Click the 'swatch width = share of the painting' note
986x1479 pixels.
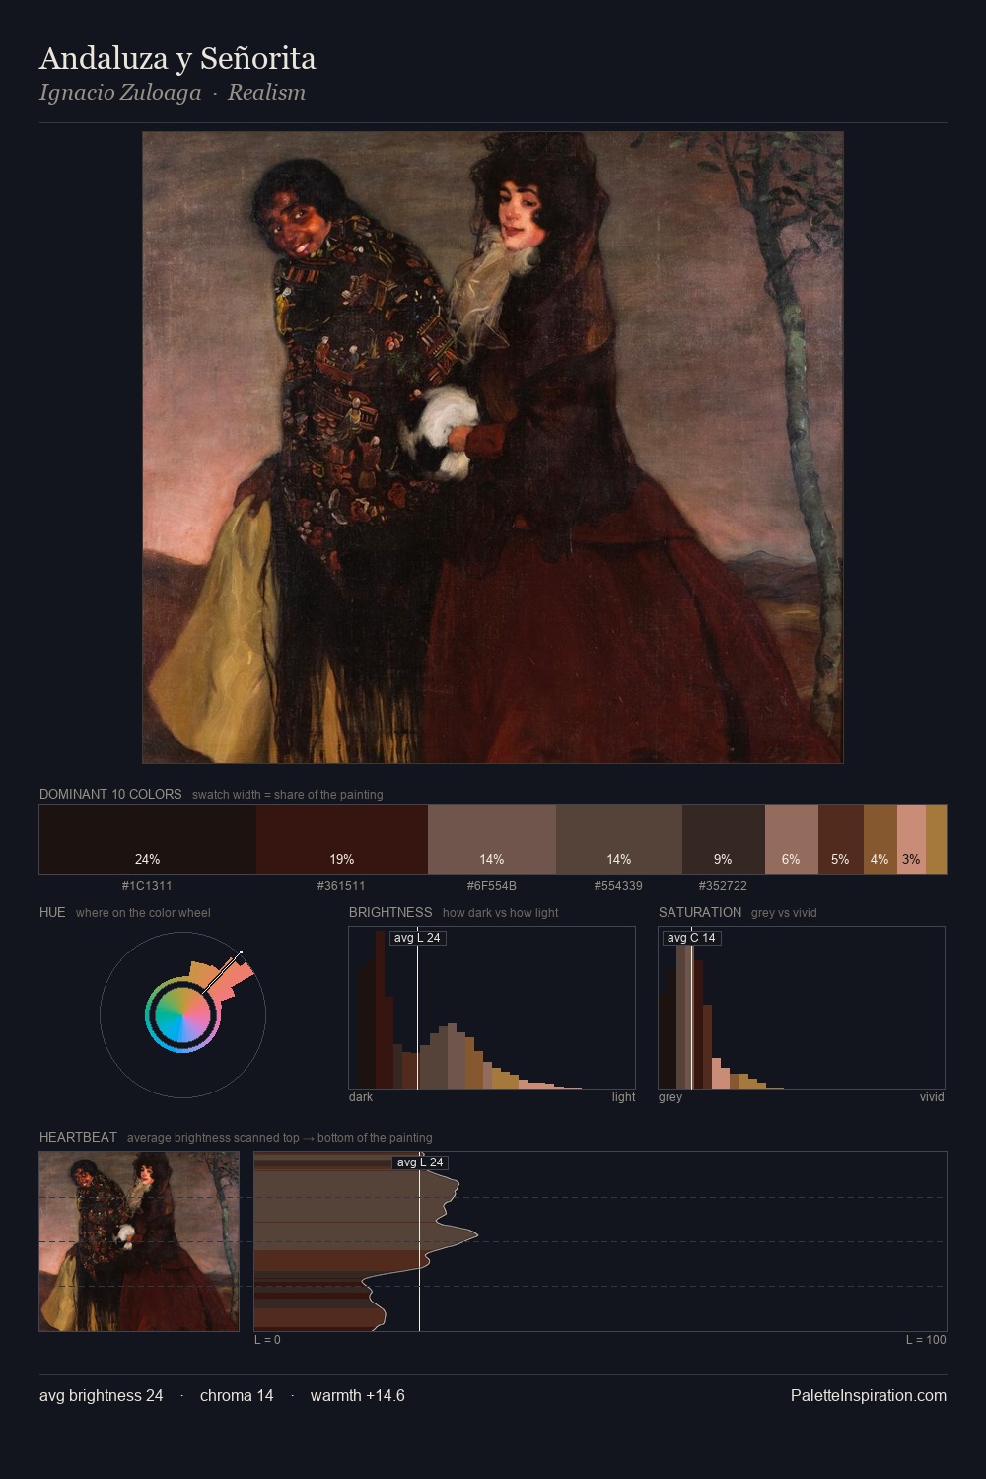287,795
